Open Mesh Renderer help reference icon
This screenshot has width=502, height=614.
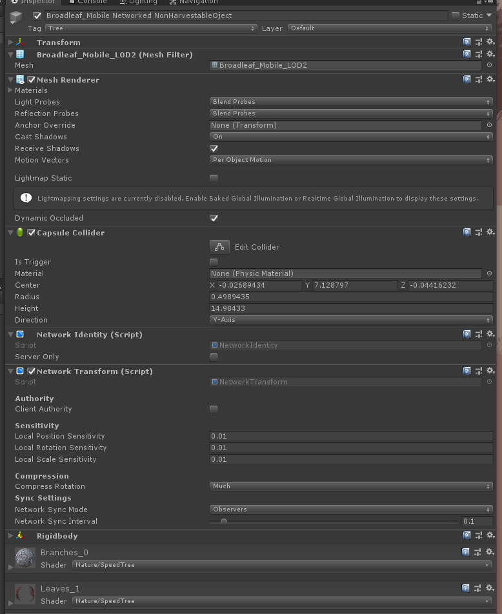point(467,79)
